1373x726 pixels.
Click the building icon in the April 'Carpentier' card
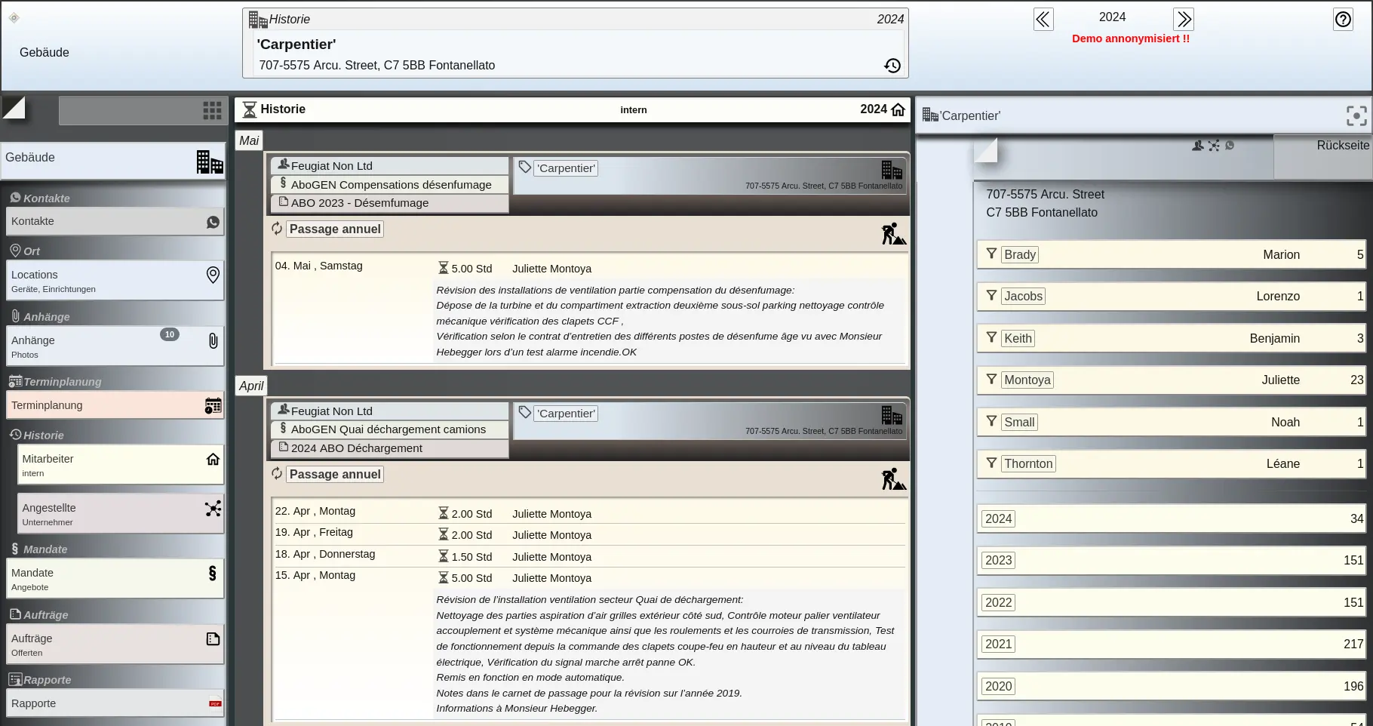click(x=892, y=415)
